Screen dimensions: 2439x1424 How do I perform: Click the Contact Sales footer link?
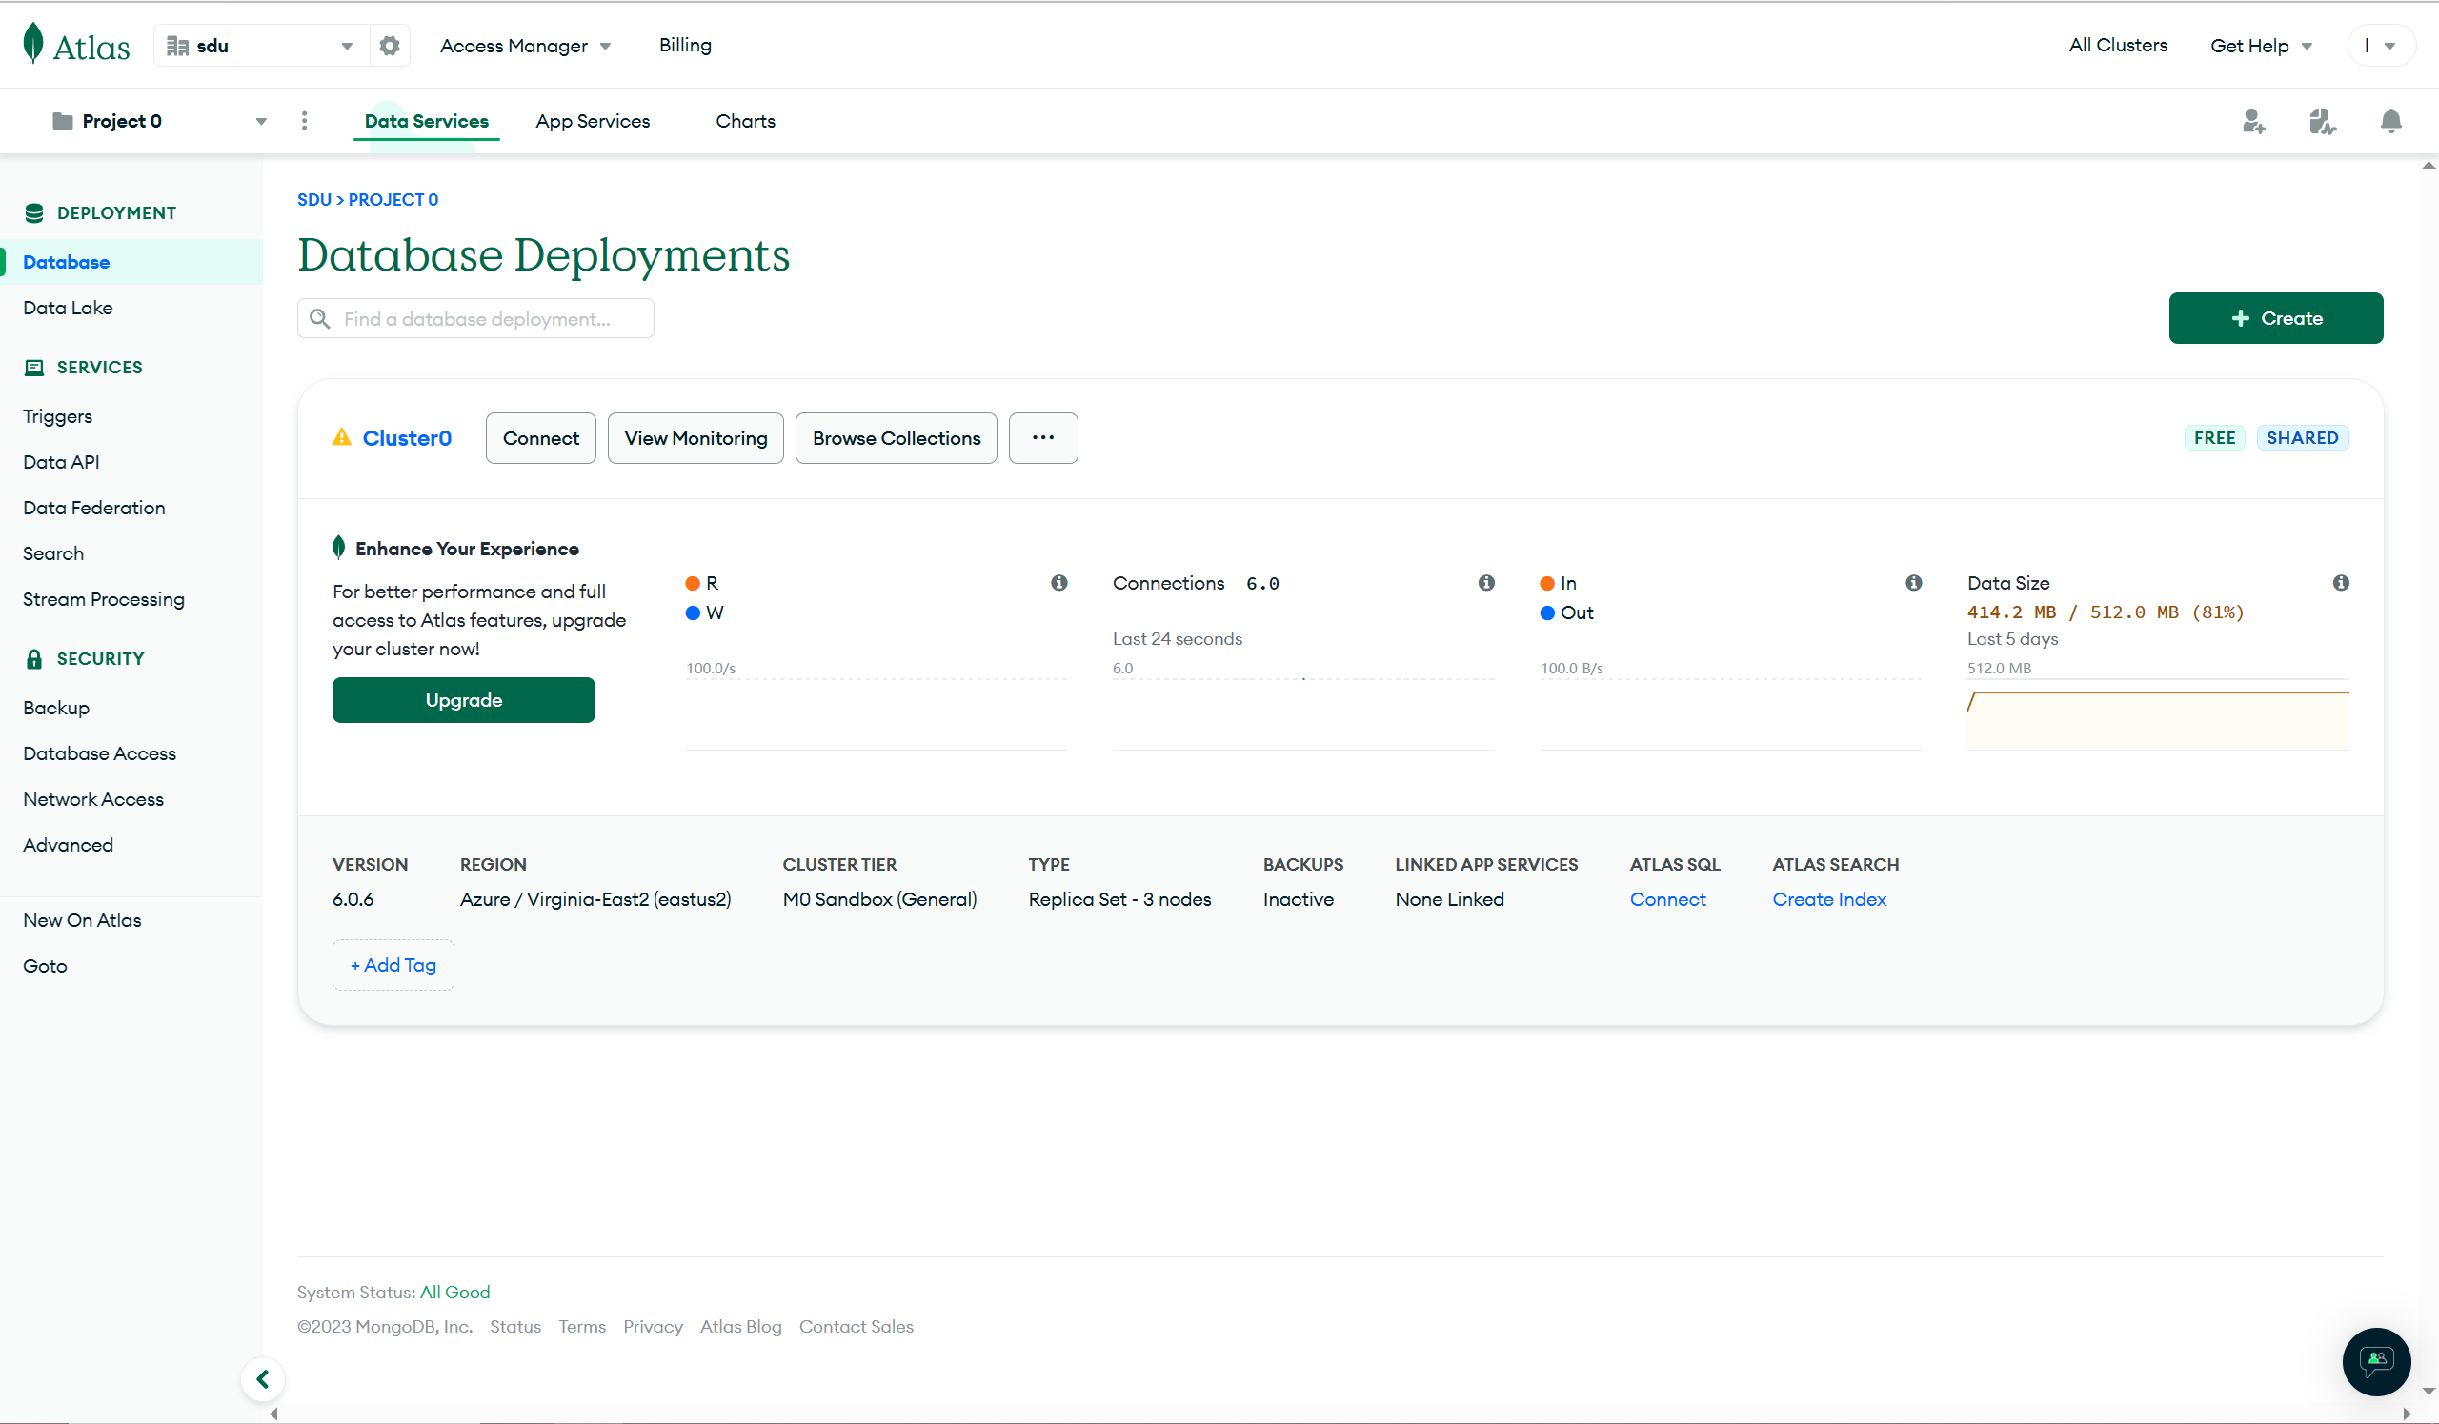coord(856,1326)
